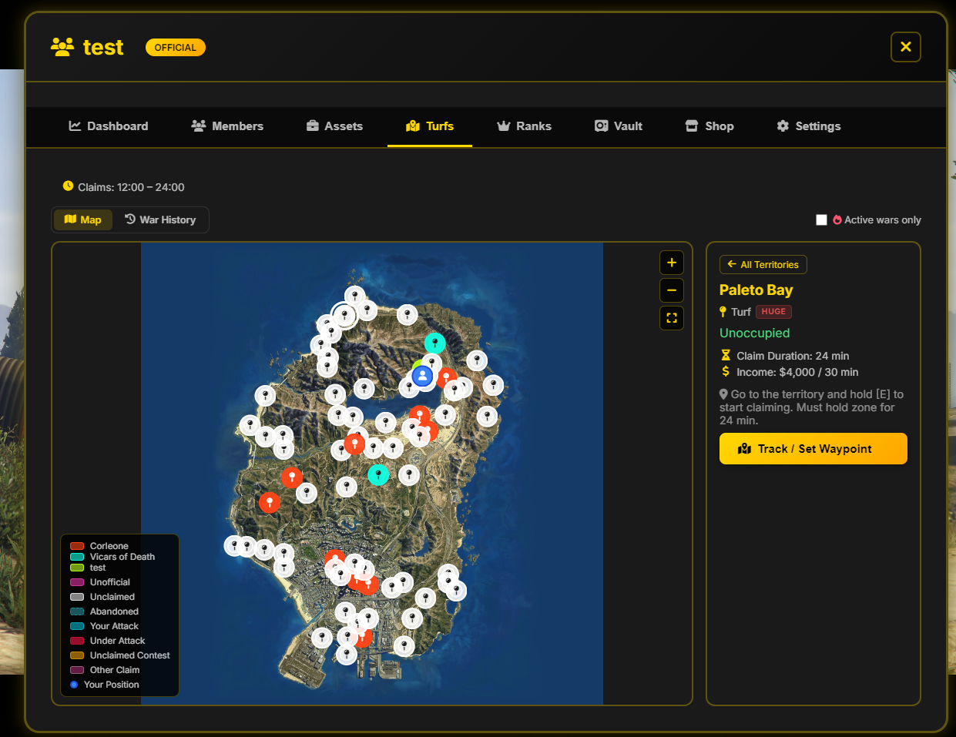956x737 pixels.
Task: Click Track / Set Waypoint button
Action: [x=813, y=449]
